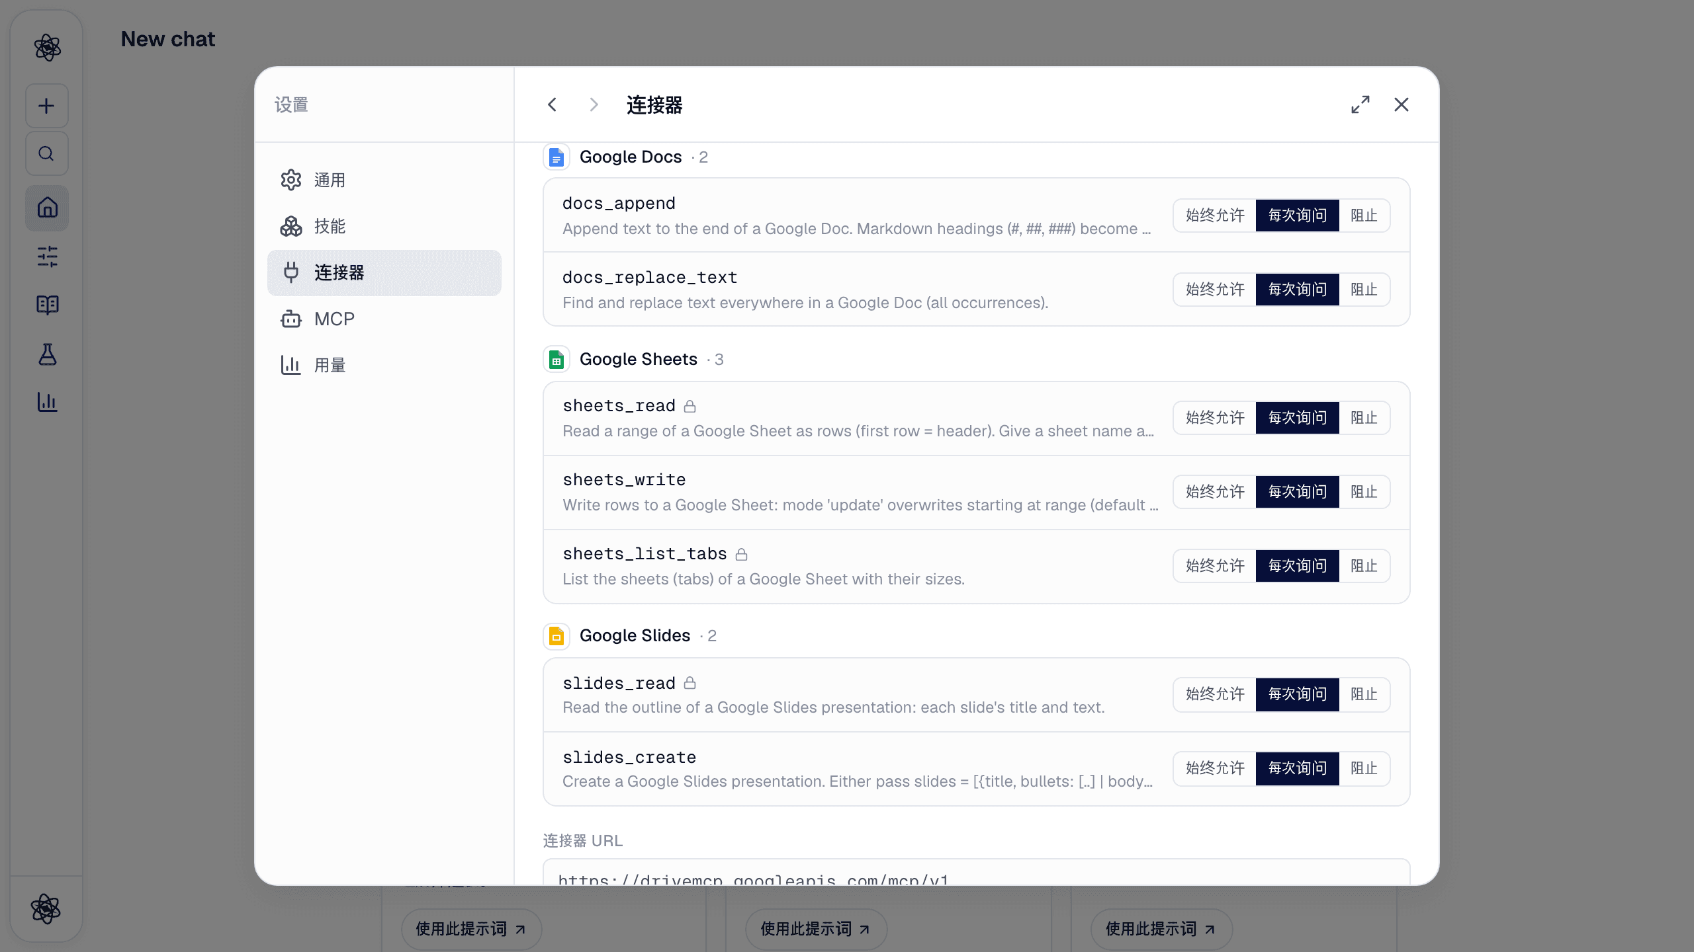Image resolution: width=1694 pixels, height=952 pixels.
Task: Click the sheets_list_tabs description text
Action: click(764, 579)
